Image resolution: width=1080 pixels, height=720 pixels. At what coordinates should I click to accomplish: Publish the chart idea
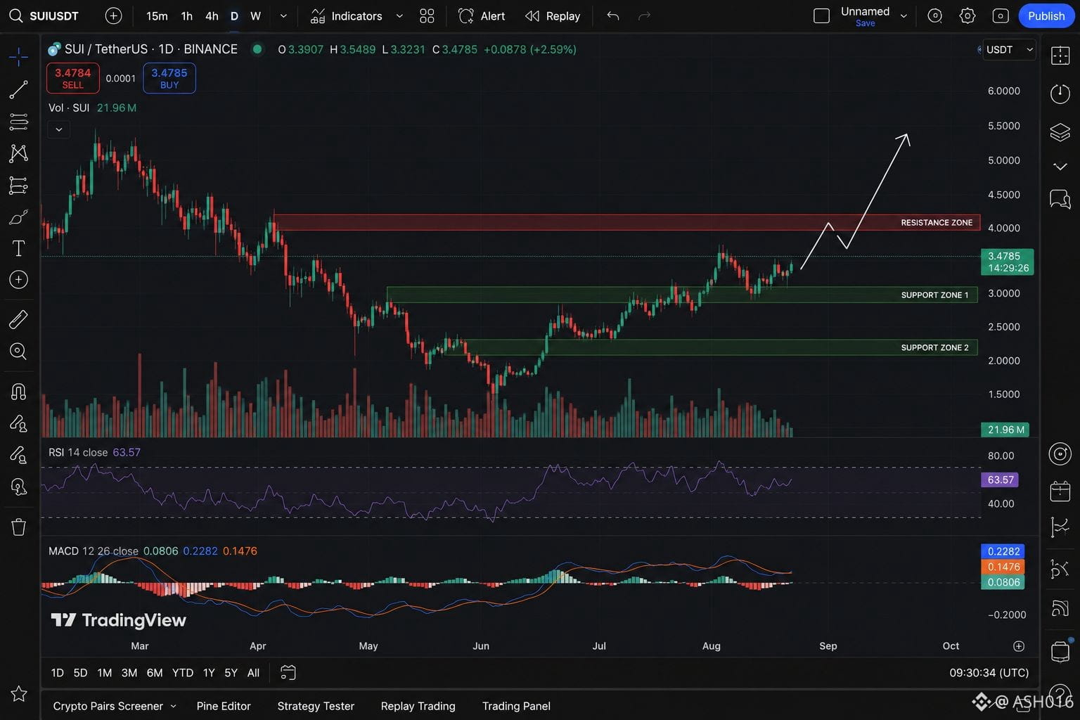[1046, 16]
